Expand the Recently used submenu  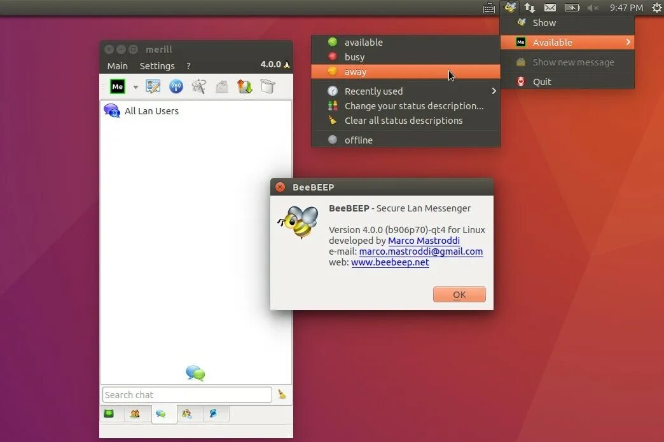point(406,91)
